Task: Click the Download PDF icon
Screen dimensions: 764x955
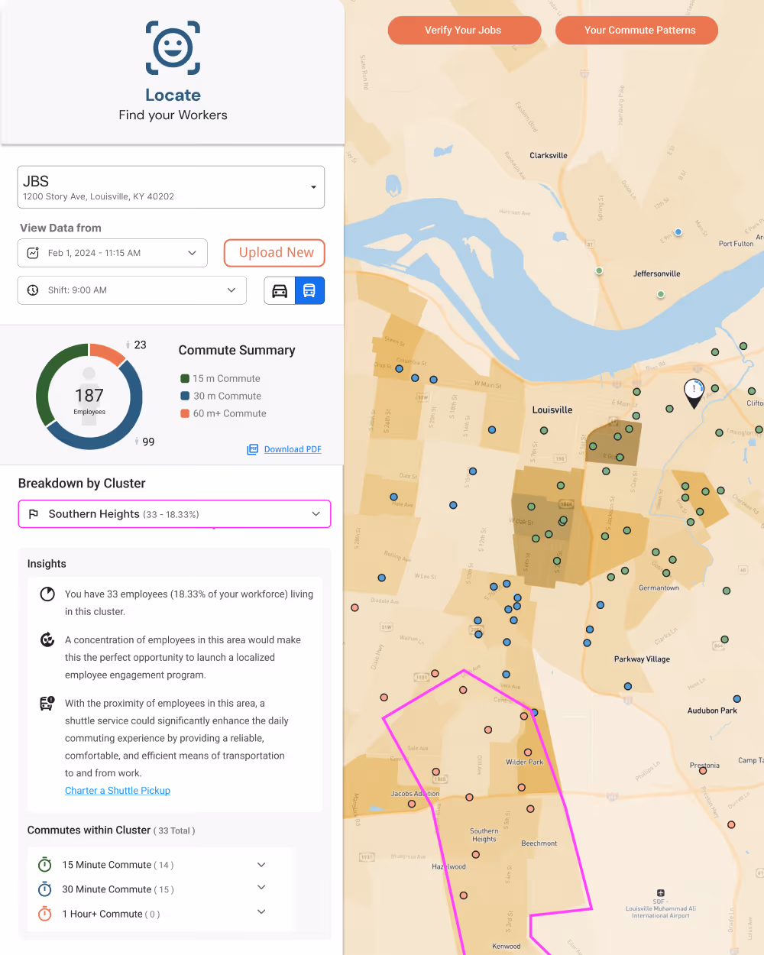Action: [x=252, y=449]
